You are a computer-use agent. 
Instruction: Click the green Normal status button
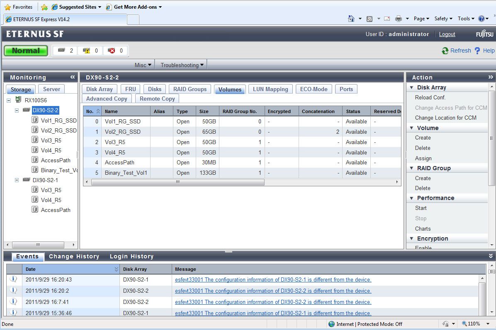coord(26,51)
